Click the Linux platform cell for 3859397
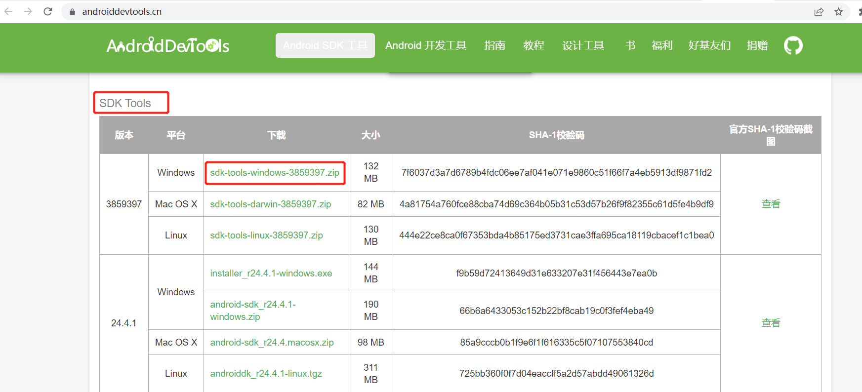This screenshot has width=862, height=392. pyautogui.click(x=176, y=235)
